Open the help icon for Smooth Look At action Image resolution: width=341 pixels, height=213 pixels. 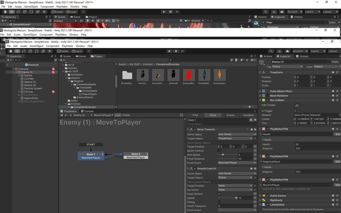(x=251, y=169)
